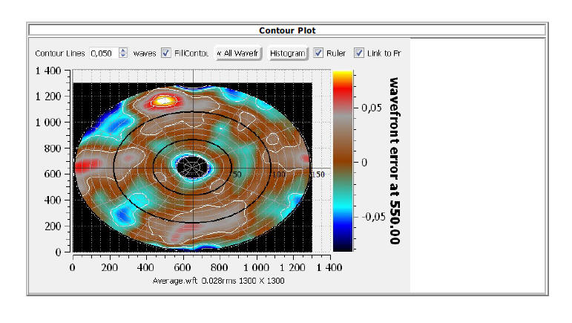Open the Histogram button
Screen dimensions: 572x323
pyautogui.click(x=287, y=53)
